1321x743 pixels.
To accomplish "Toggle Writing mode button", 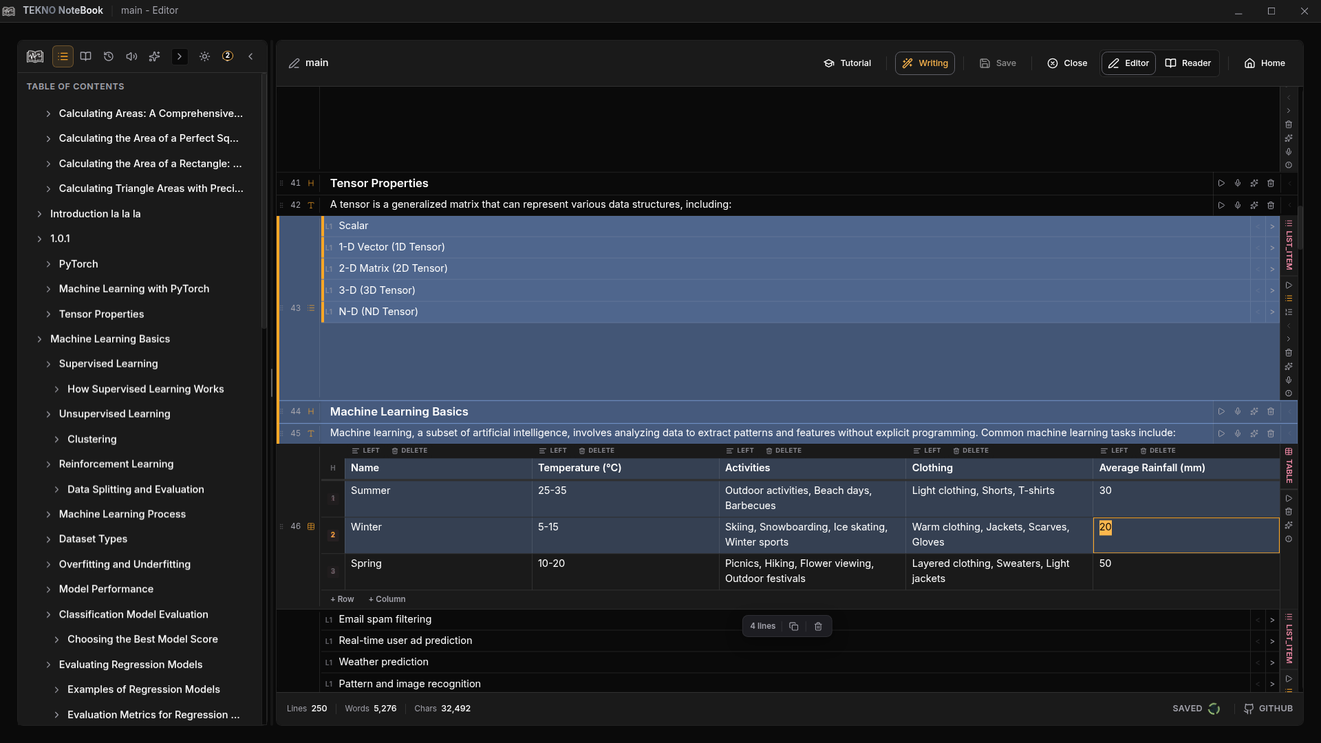I will (x=925, y=63).
